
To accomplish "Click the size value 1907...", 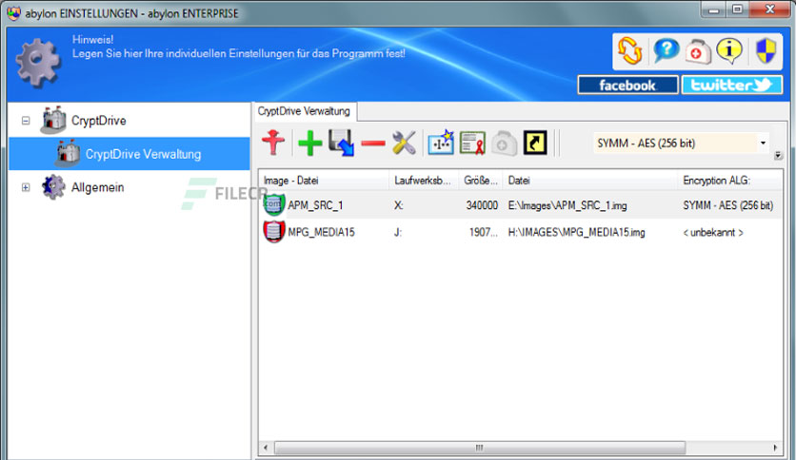I will coord(484,232).
